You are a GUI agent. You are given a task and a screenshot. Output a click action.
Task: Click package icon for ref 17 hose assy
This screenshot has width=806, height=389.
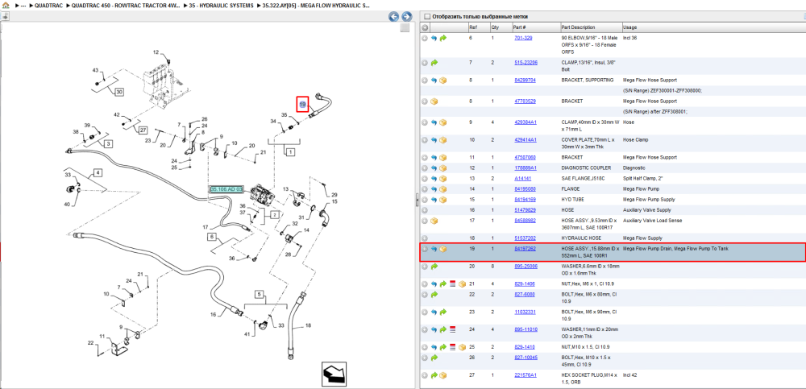coord(434,221)
